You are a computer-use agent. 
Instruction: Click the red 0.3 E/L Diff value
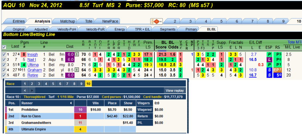pyautogui.click(x=261, y=65)
